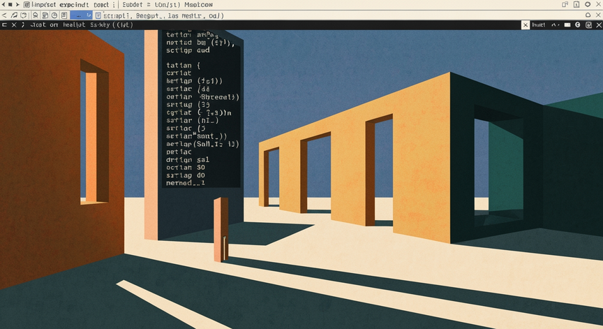
Task: Expand the caret arrow on dark bar right
Action: 555,25
